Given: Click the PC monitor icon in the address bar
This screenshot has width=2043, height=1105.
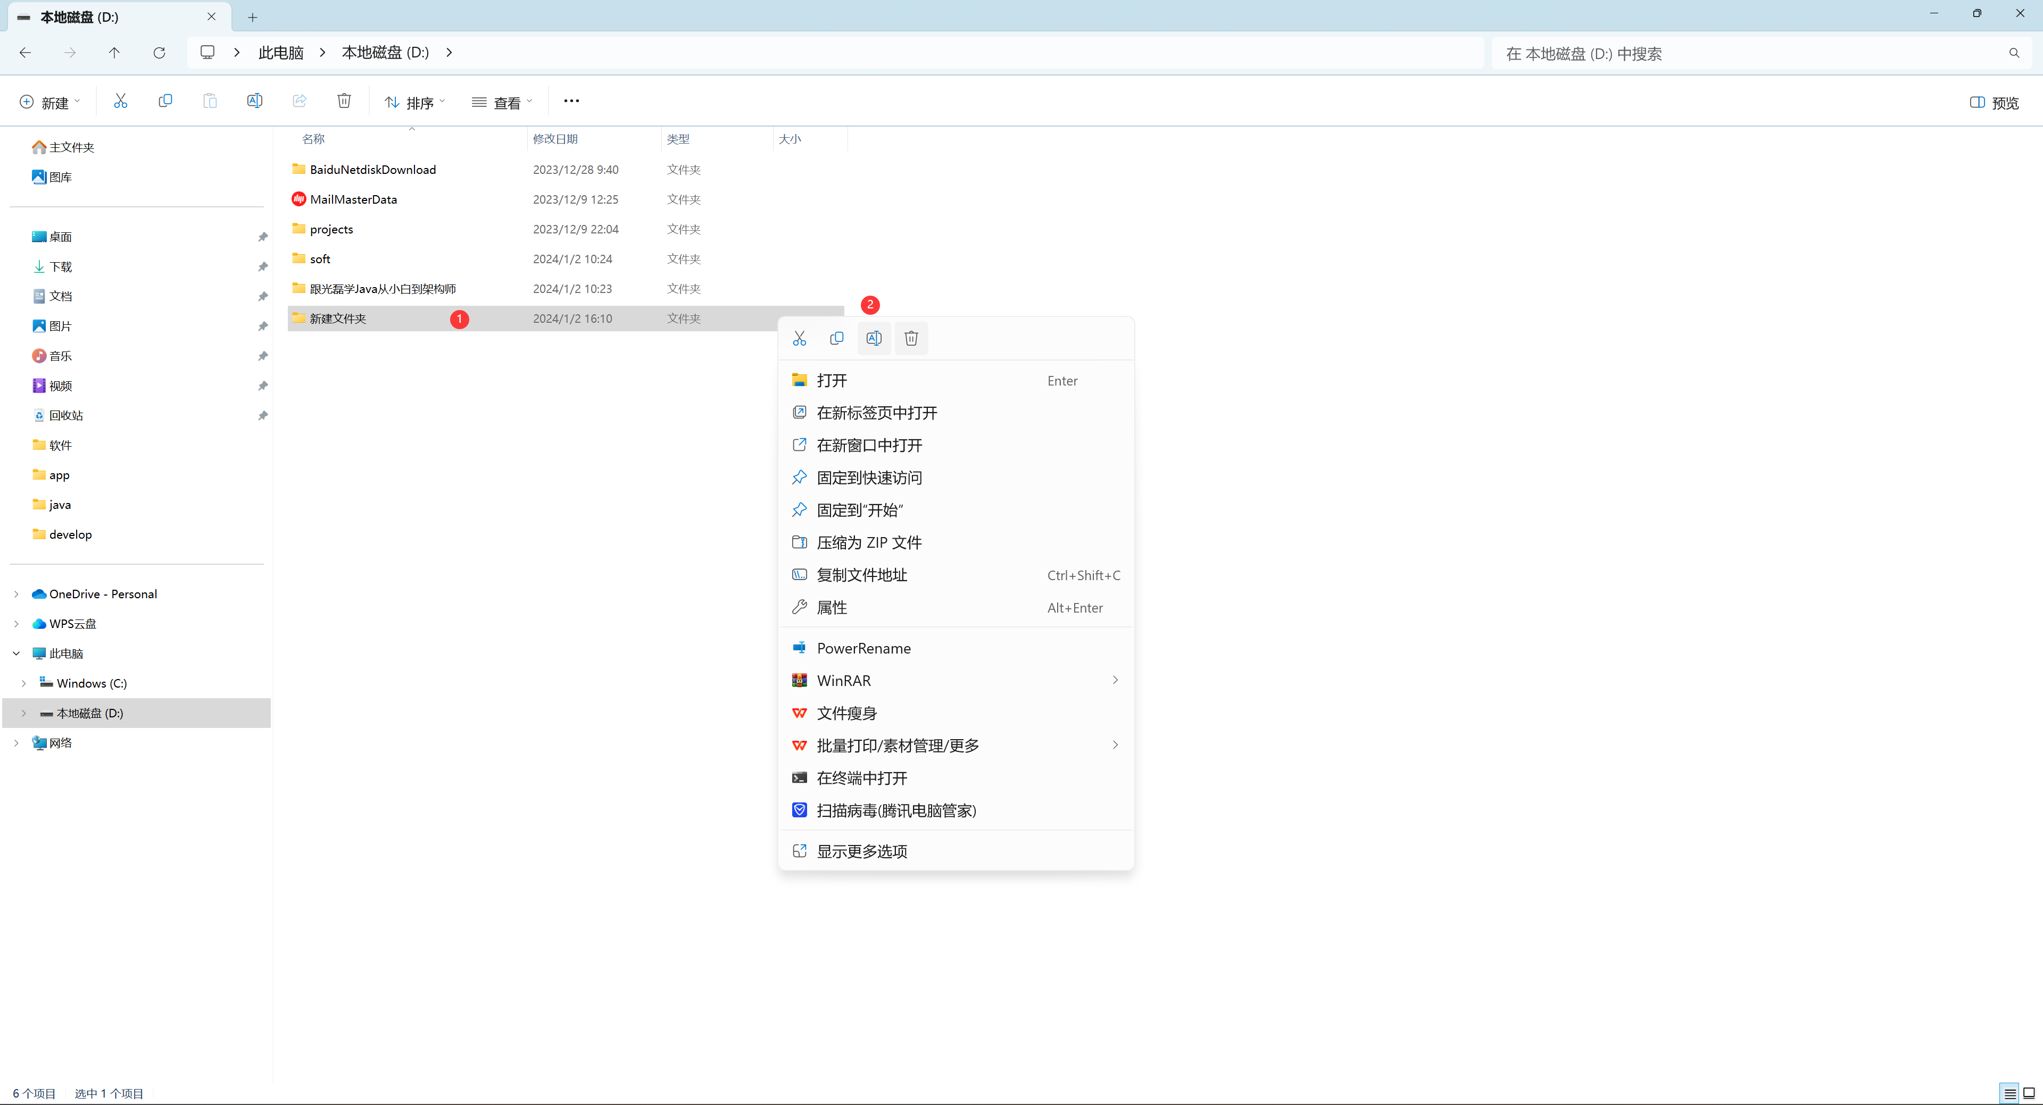Looking at the screenshot, I should click(208, 52).
